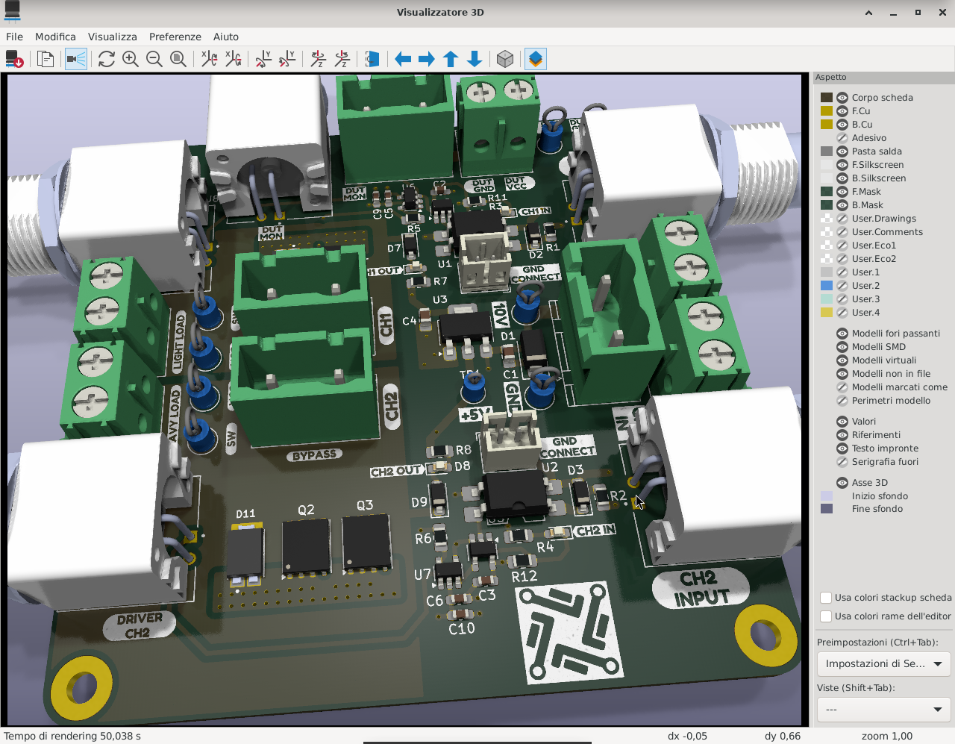Screen dimensions: 955x744
Task: Open the File menu
Action: (14, 37)
